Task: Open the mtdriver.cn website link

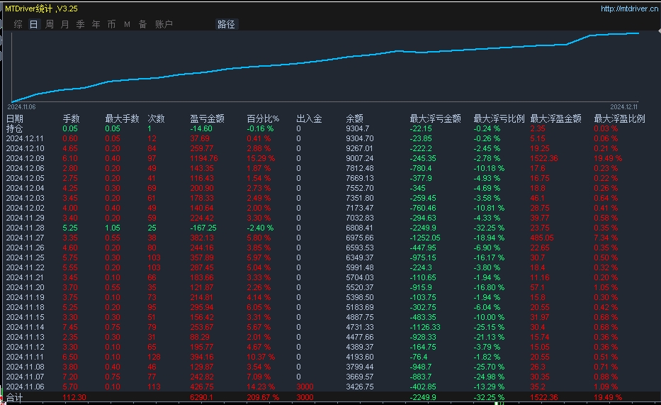Action: point(628,9)
